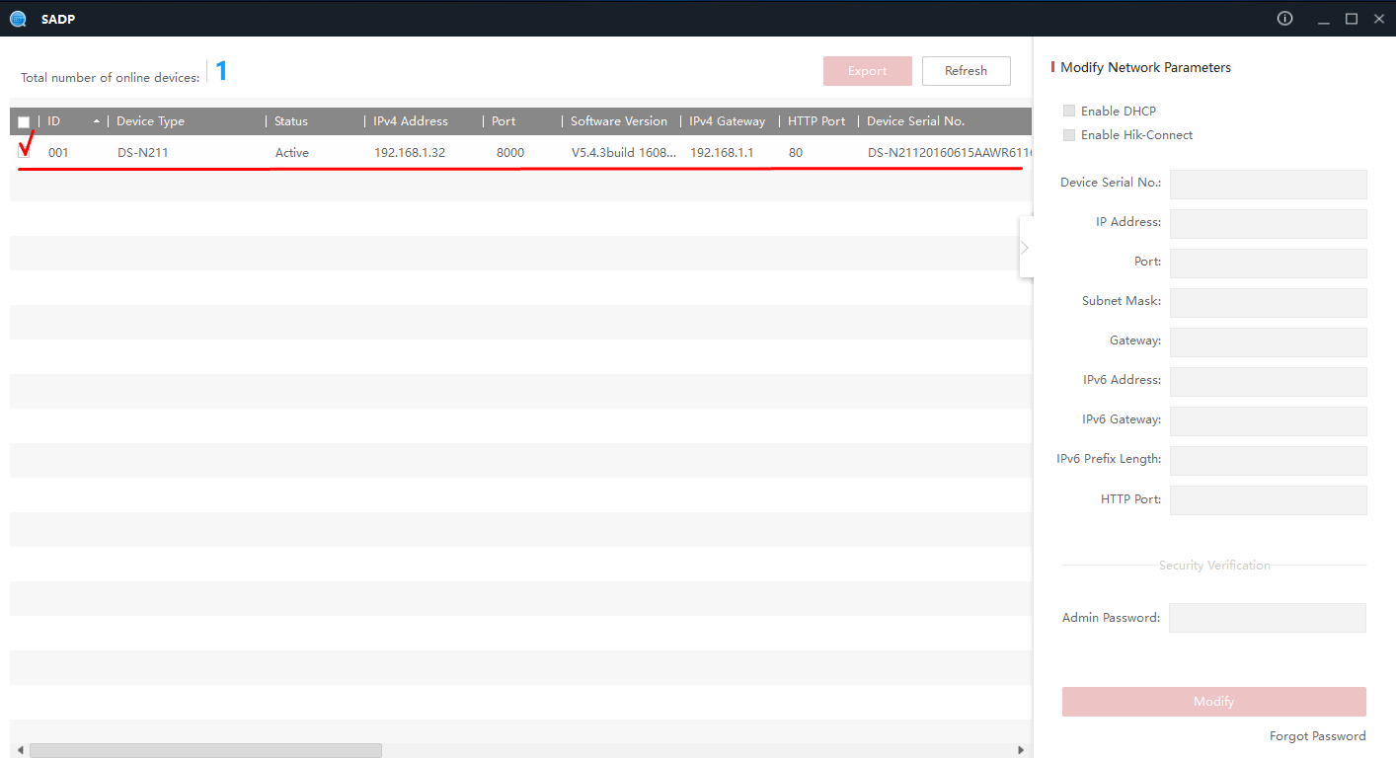Open the Forgot Password link
This screenshot has width=1396, height=758.
(1317, 736)
